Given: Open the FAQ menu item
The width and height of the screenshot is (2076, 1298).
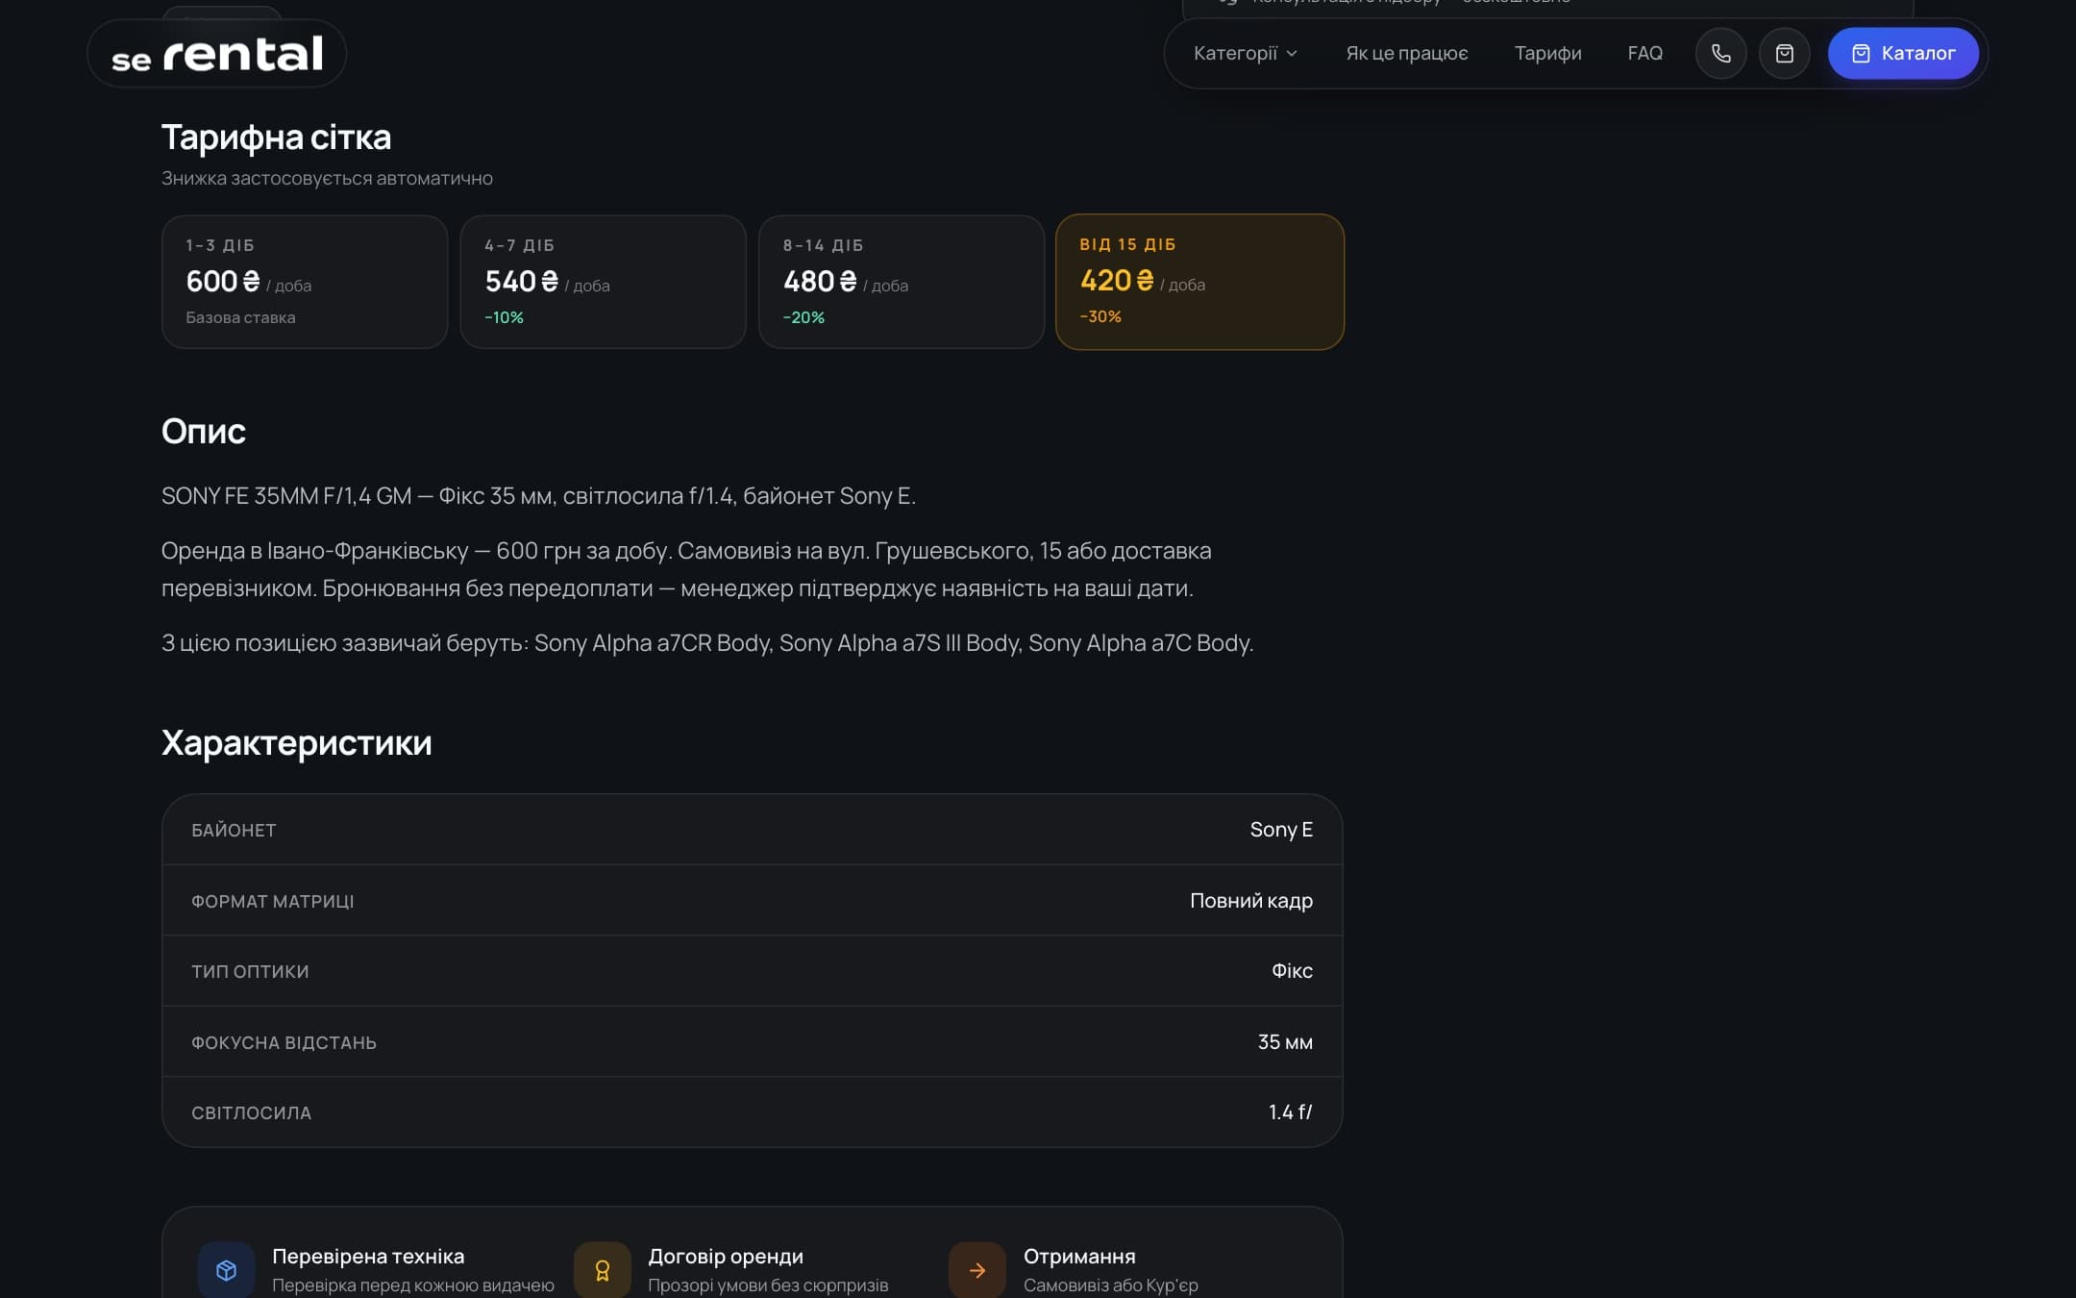Looking at the screenshot, I should pyautogui.click(x=1644, y=54).
